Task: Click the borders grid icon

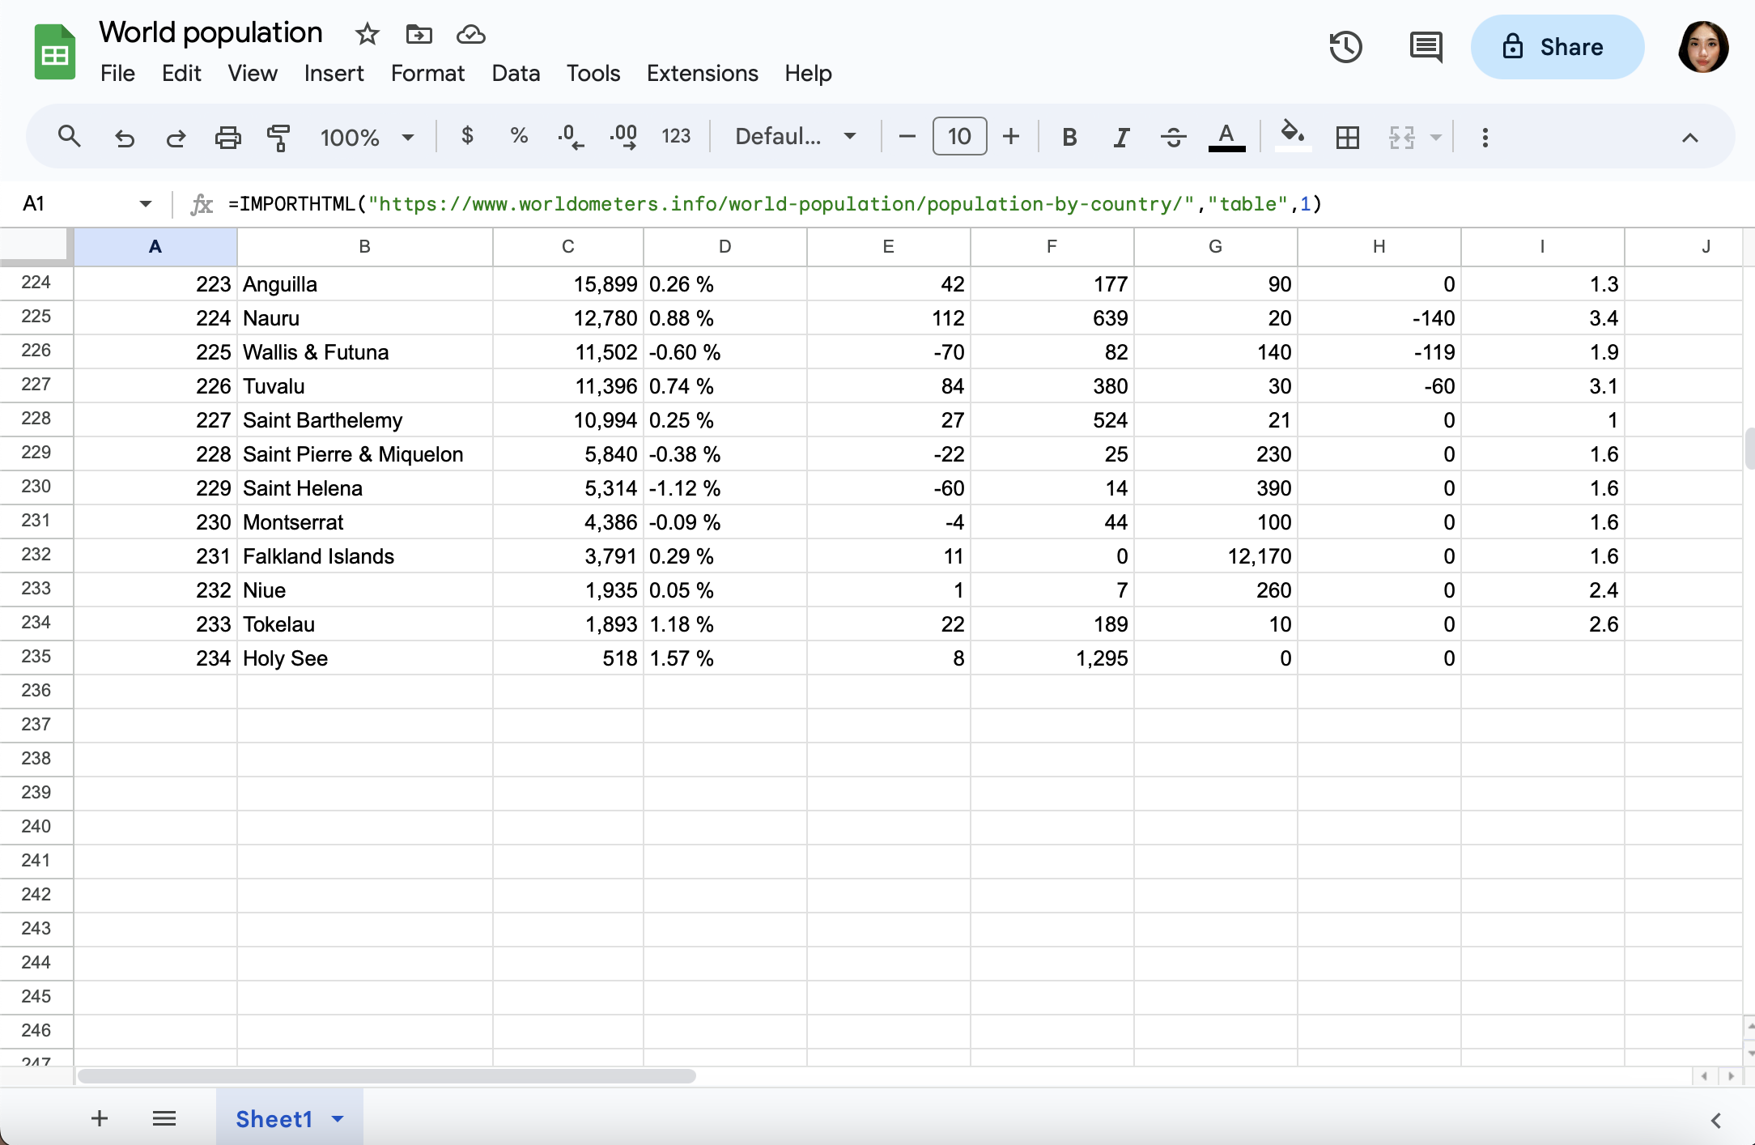Action: point(1347,137)
